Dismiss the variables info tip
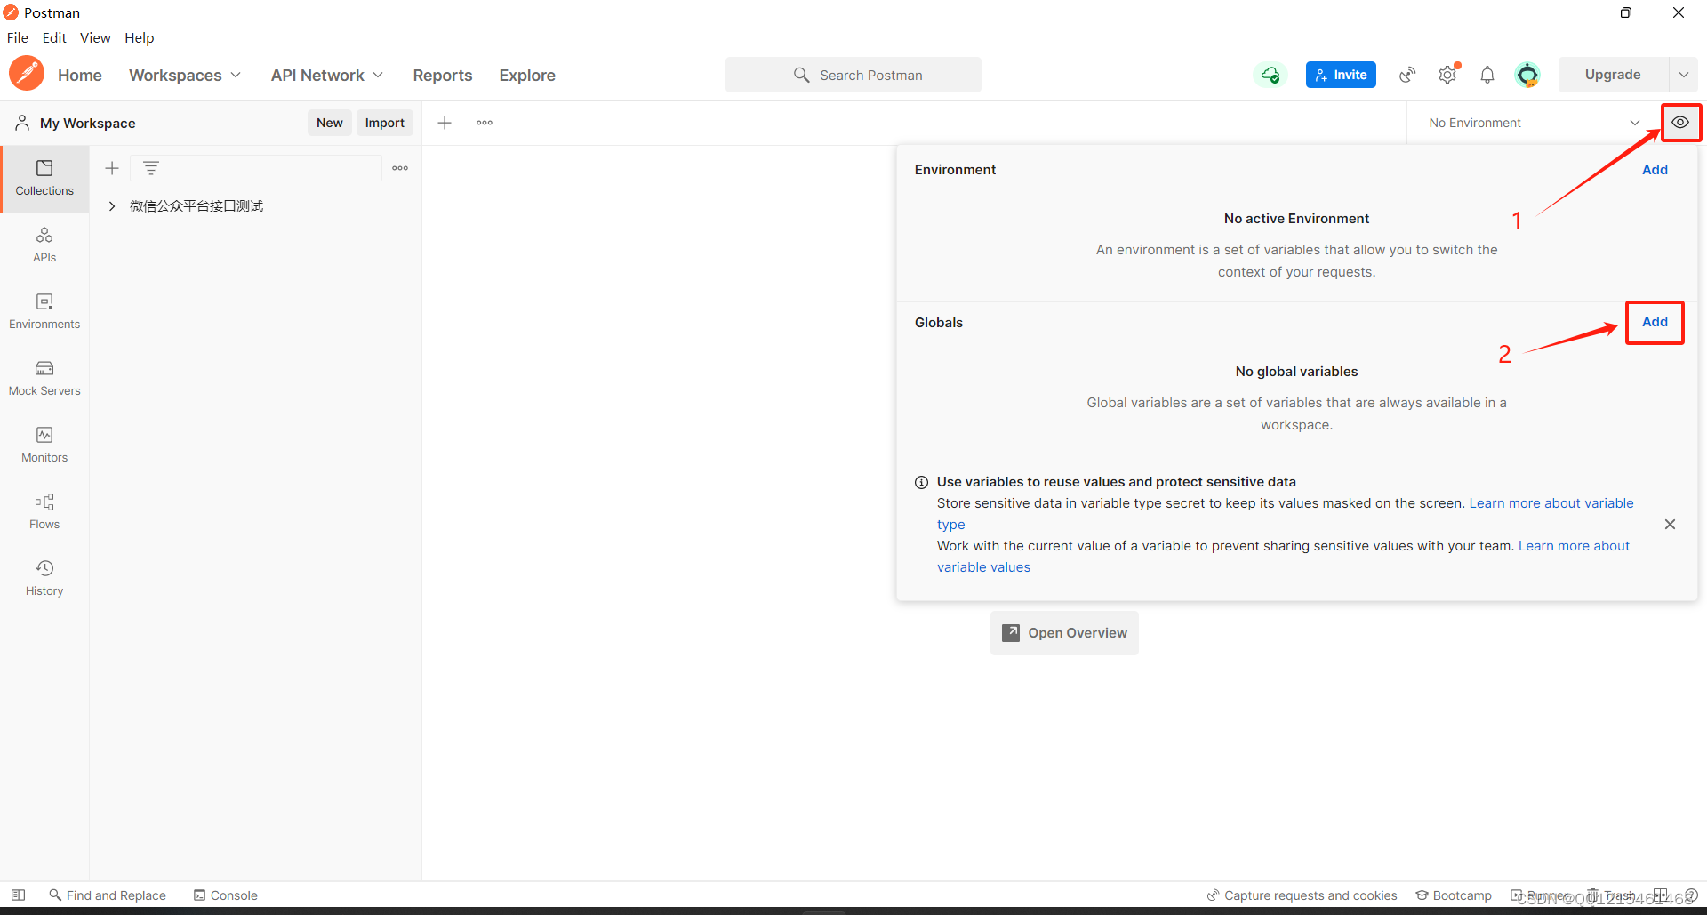This screenshot has width=1707, height=915. coord(1670,525)
